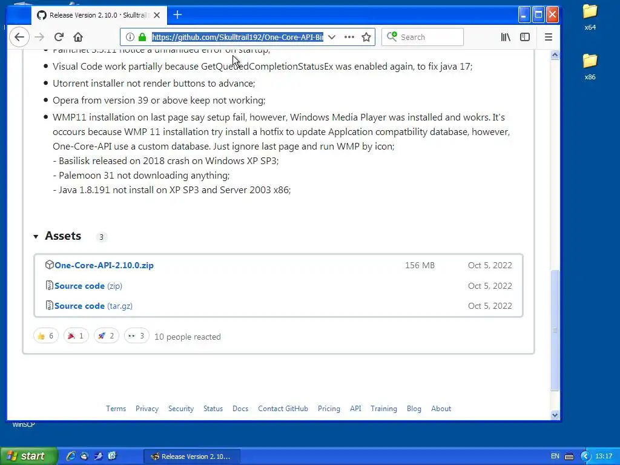This screenshot has height=465, width=620.
Task: Collapse the Assets section triangle
Action: point(36,237)
